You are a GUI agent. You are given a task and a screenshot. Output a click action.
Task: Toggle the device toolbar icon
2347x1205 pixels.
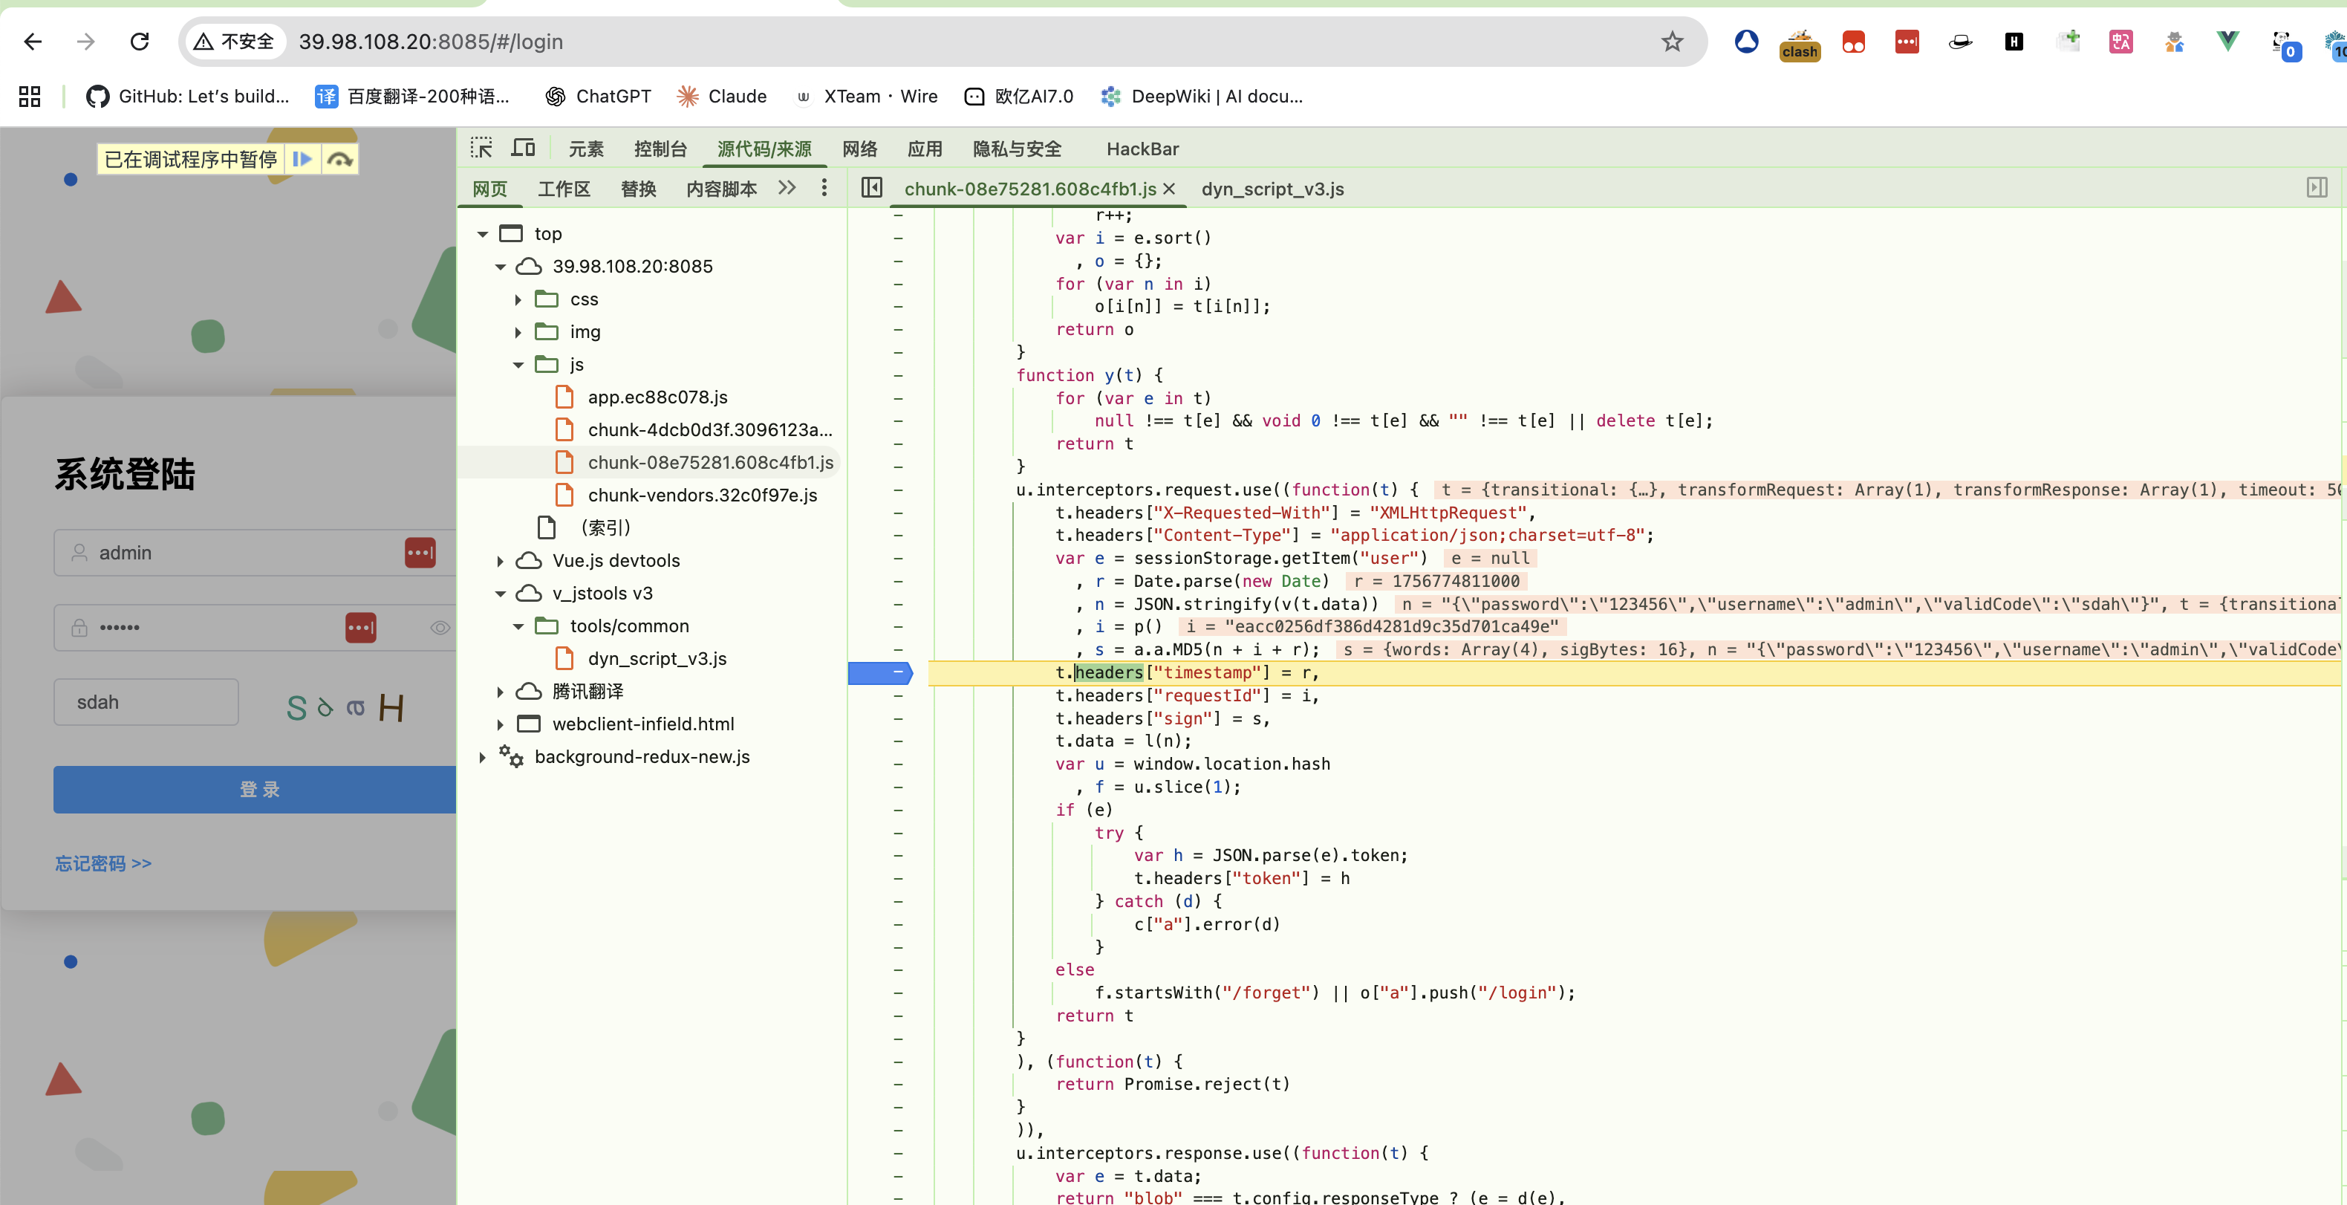coord(523,149)
